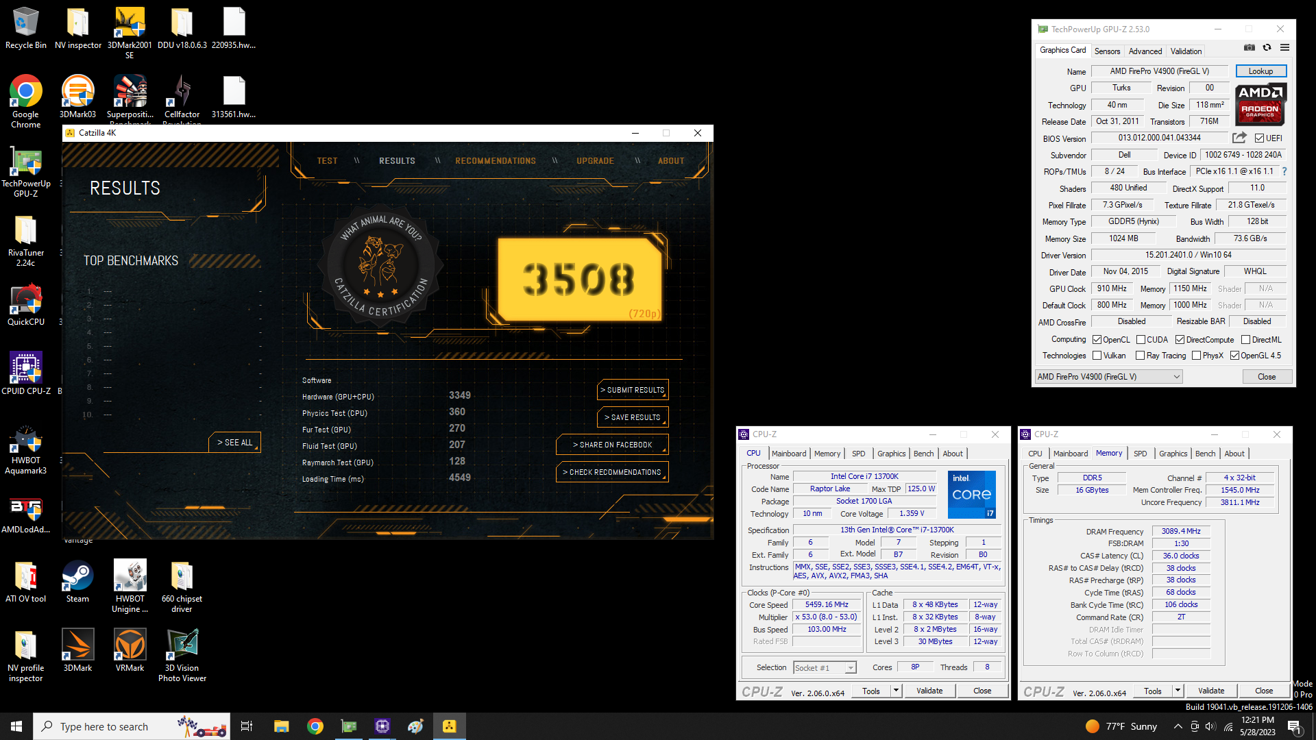The height and width of the screenshot is (740, 1316).
Task: Open GPU-Z hamburger menu icon
Action: [x=1284, y=48]
